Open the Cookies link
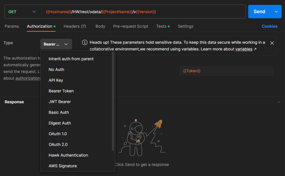 (269, 26)
